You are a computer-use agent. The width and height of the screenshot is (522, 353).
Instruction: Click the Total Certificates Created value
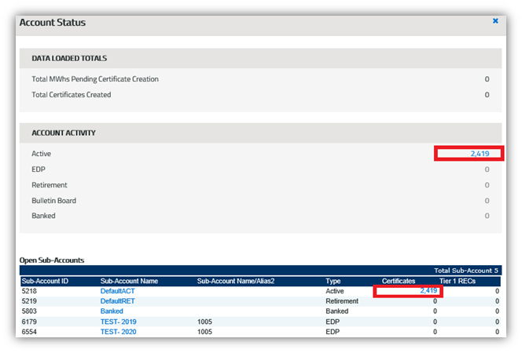click(x=487, y=95)
